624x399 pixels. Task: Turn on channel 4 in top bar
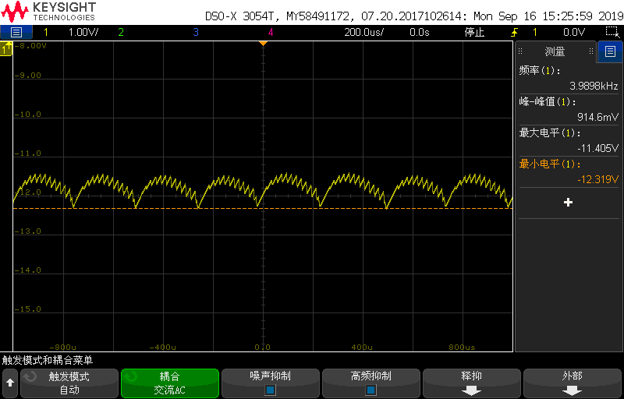tap(271, 33)
